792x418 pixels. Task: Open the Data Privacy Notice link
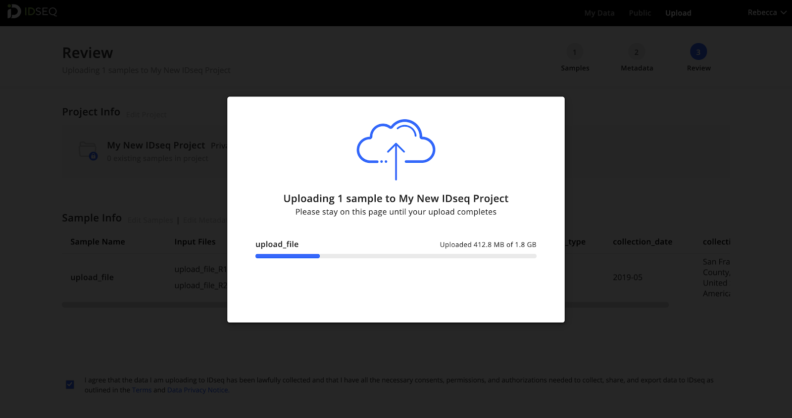198,390
